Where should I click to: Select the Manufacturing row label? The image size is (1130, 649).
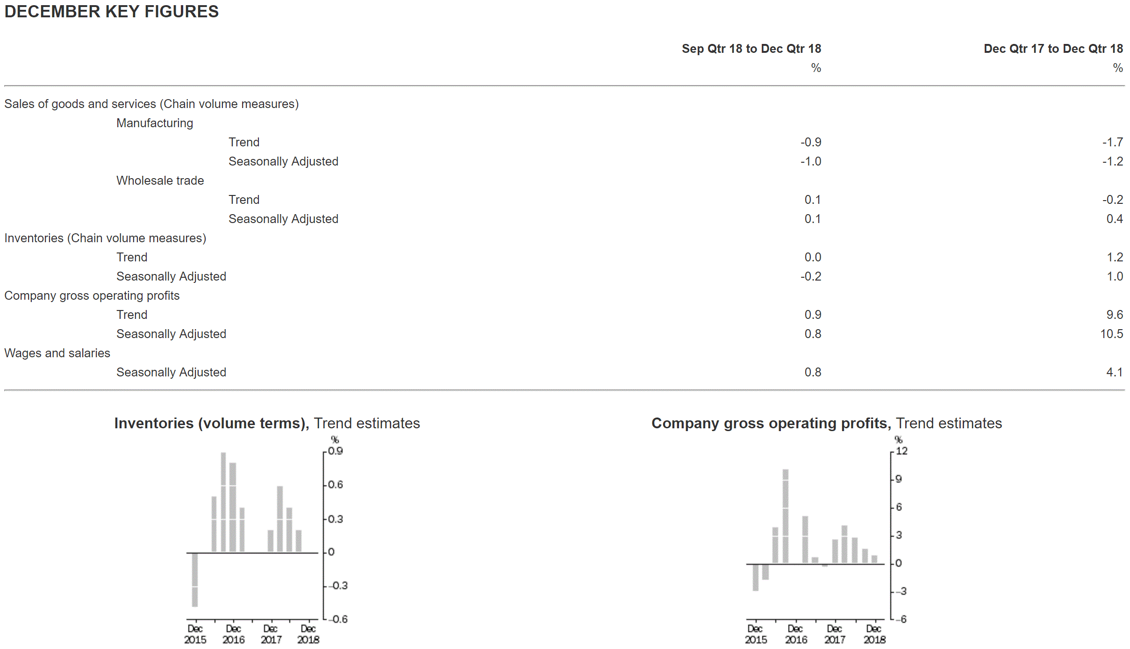[155, 123]
